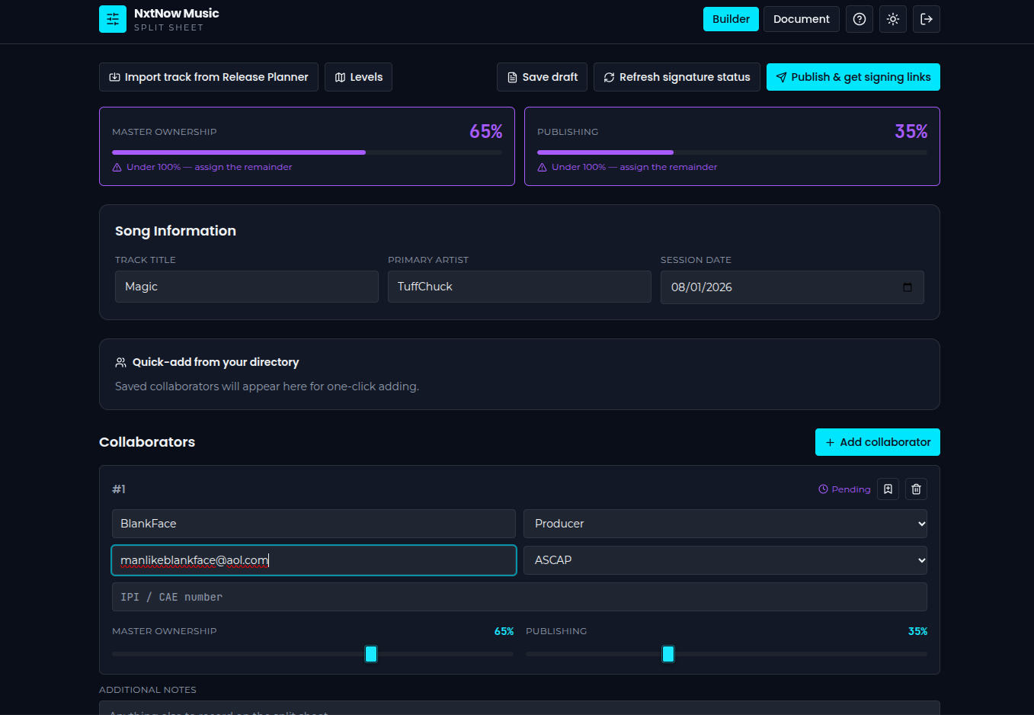The height and width of the screenshot is (715, 1034).
Task: Click the collaborator's 65% master ownership value
Action: (x=504, y=631)
